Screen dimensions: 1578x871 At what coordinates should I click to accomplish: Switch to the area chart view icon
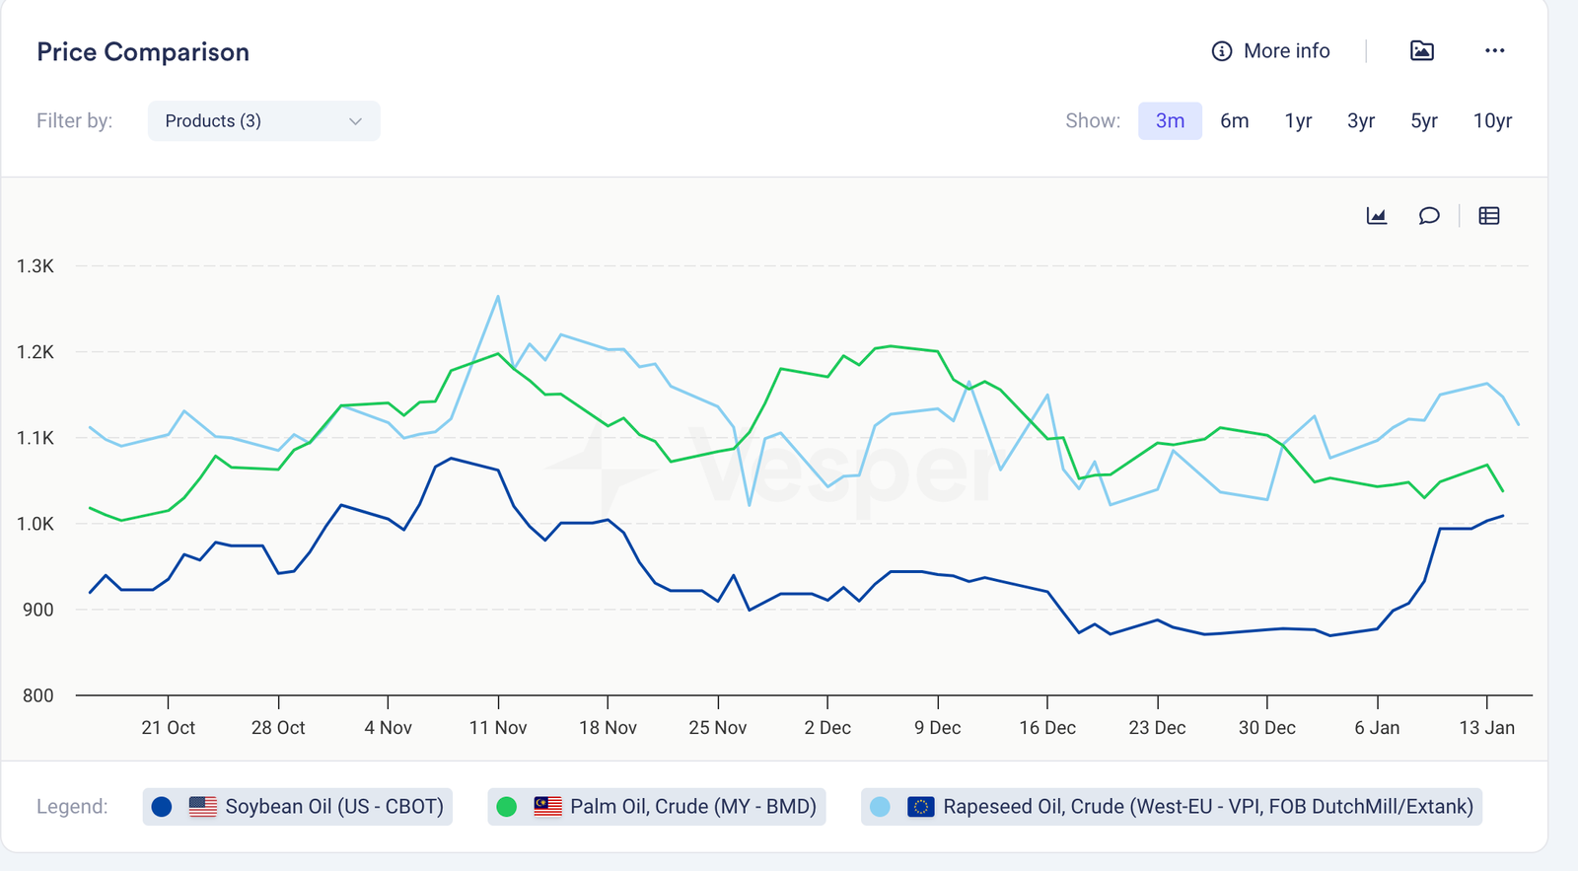1377,216
